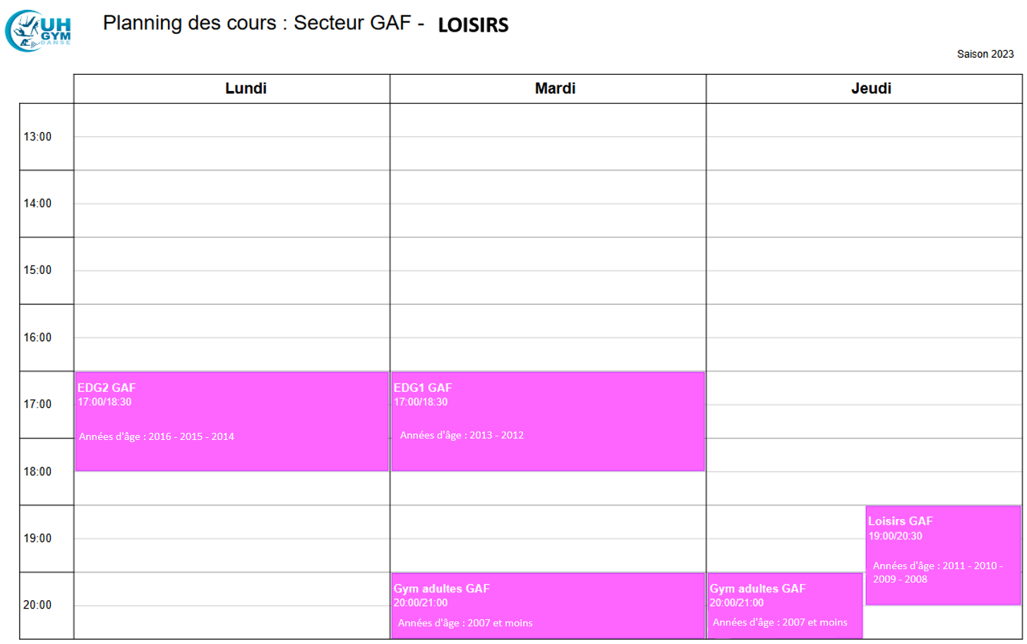This screenshot has width=1027, height=644.
Task: Select the Jeudi column header
Action: click(x=871, y=88)
